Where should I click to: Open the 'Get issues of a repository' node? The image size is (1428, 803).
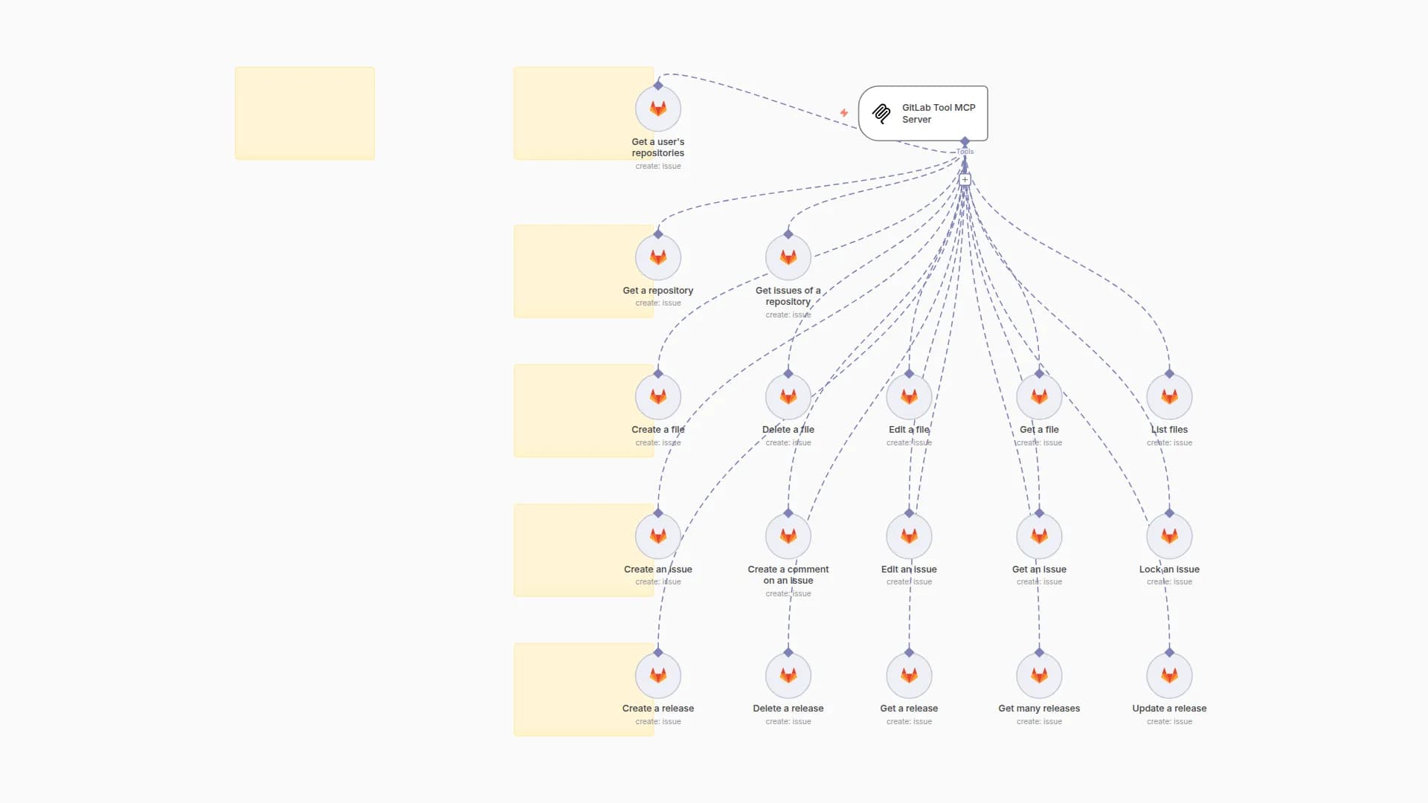click(x=788, y=258)
